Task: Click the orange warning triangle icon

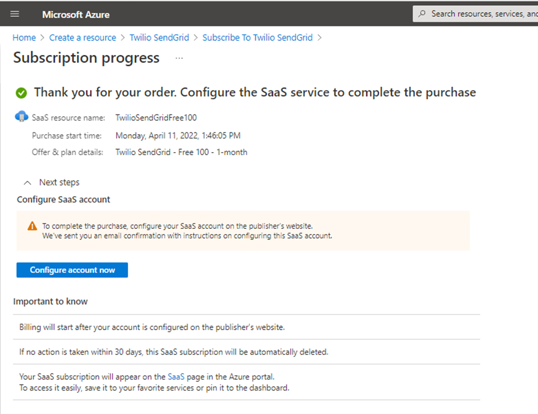Action: pos(32,226)
